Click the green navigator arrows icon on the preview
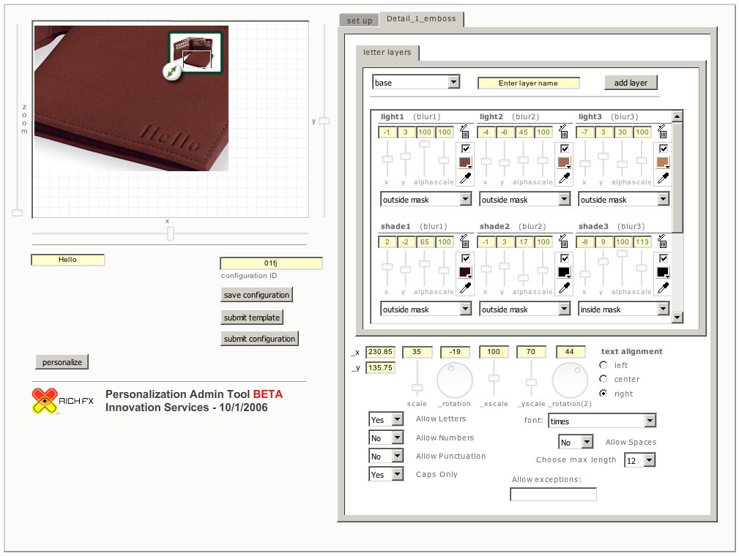This screenshot has height=556, width=739. [x=171, y=72]
